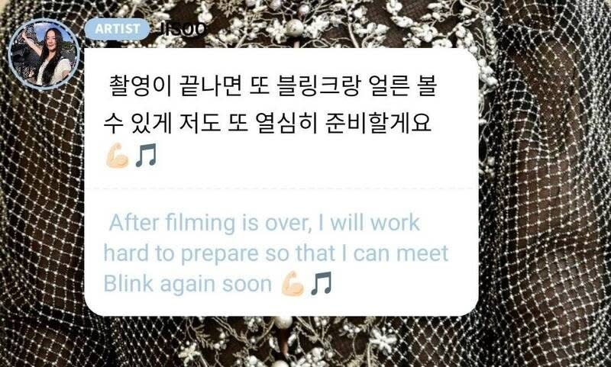Click dashed divider between original and translation
Viewport: 611px width, 367px height.
pyautogui.click(x=281, y=188)
